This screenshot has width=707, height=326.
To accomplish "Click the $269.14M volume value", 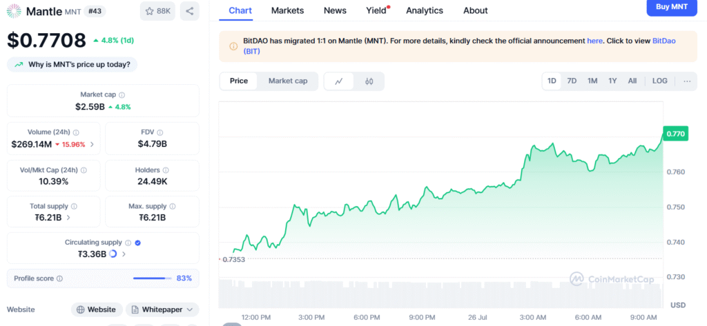I will tap(31, 145).
